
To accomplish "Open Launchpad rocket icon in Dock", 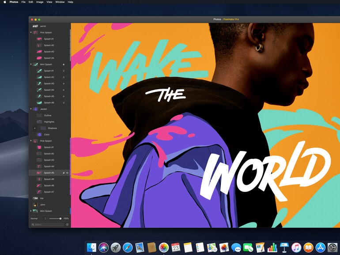I will point(116,247).
